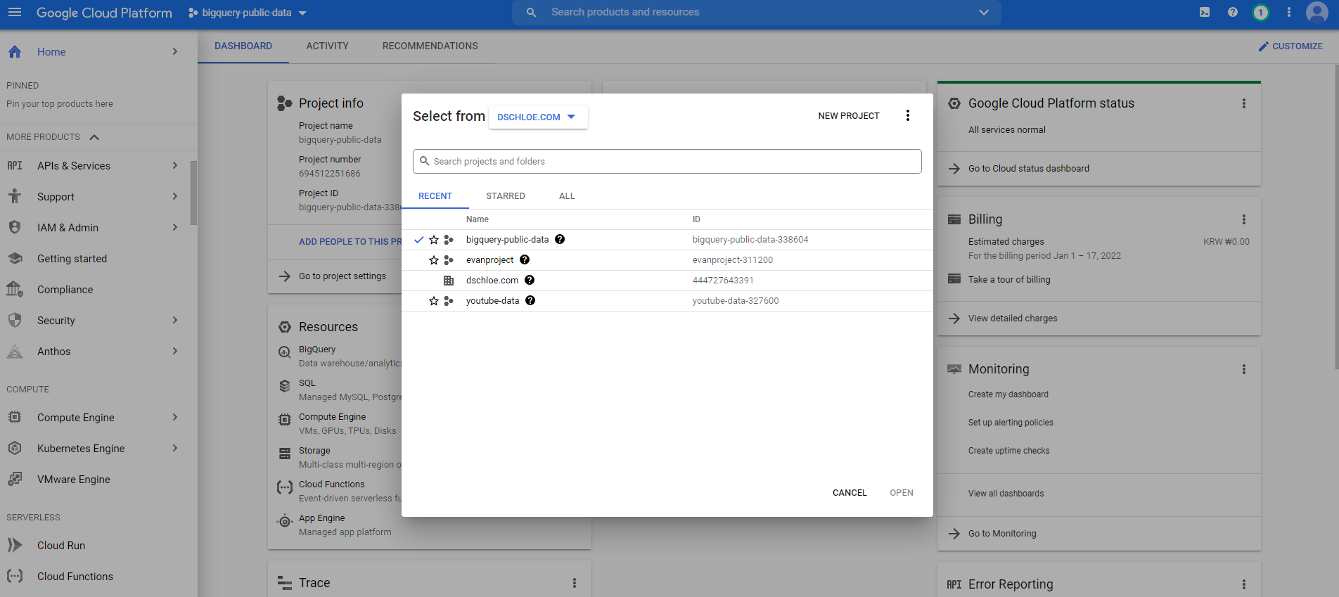Open the DSCHLOE.COM organization dropdown

[x=538, y=117]
